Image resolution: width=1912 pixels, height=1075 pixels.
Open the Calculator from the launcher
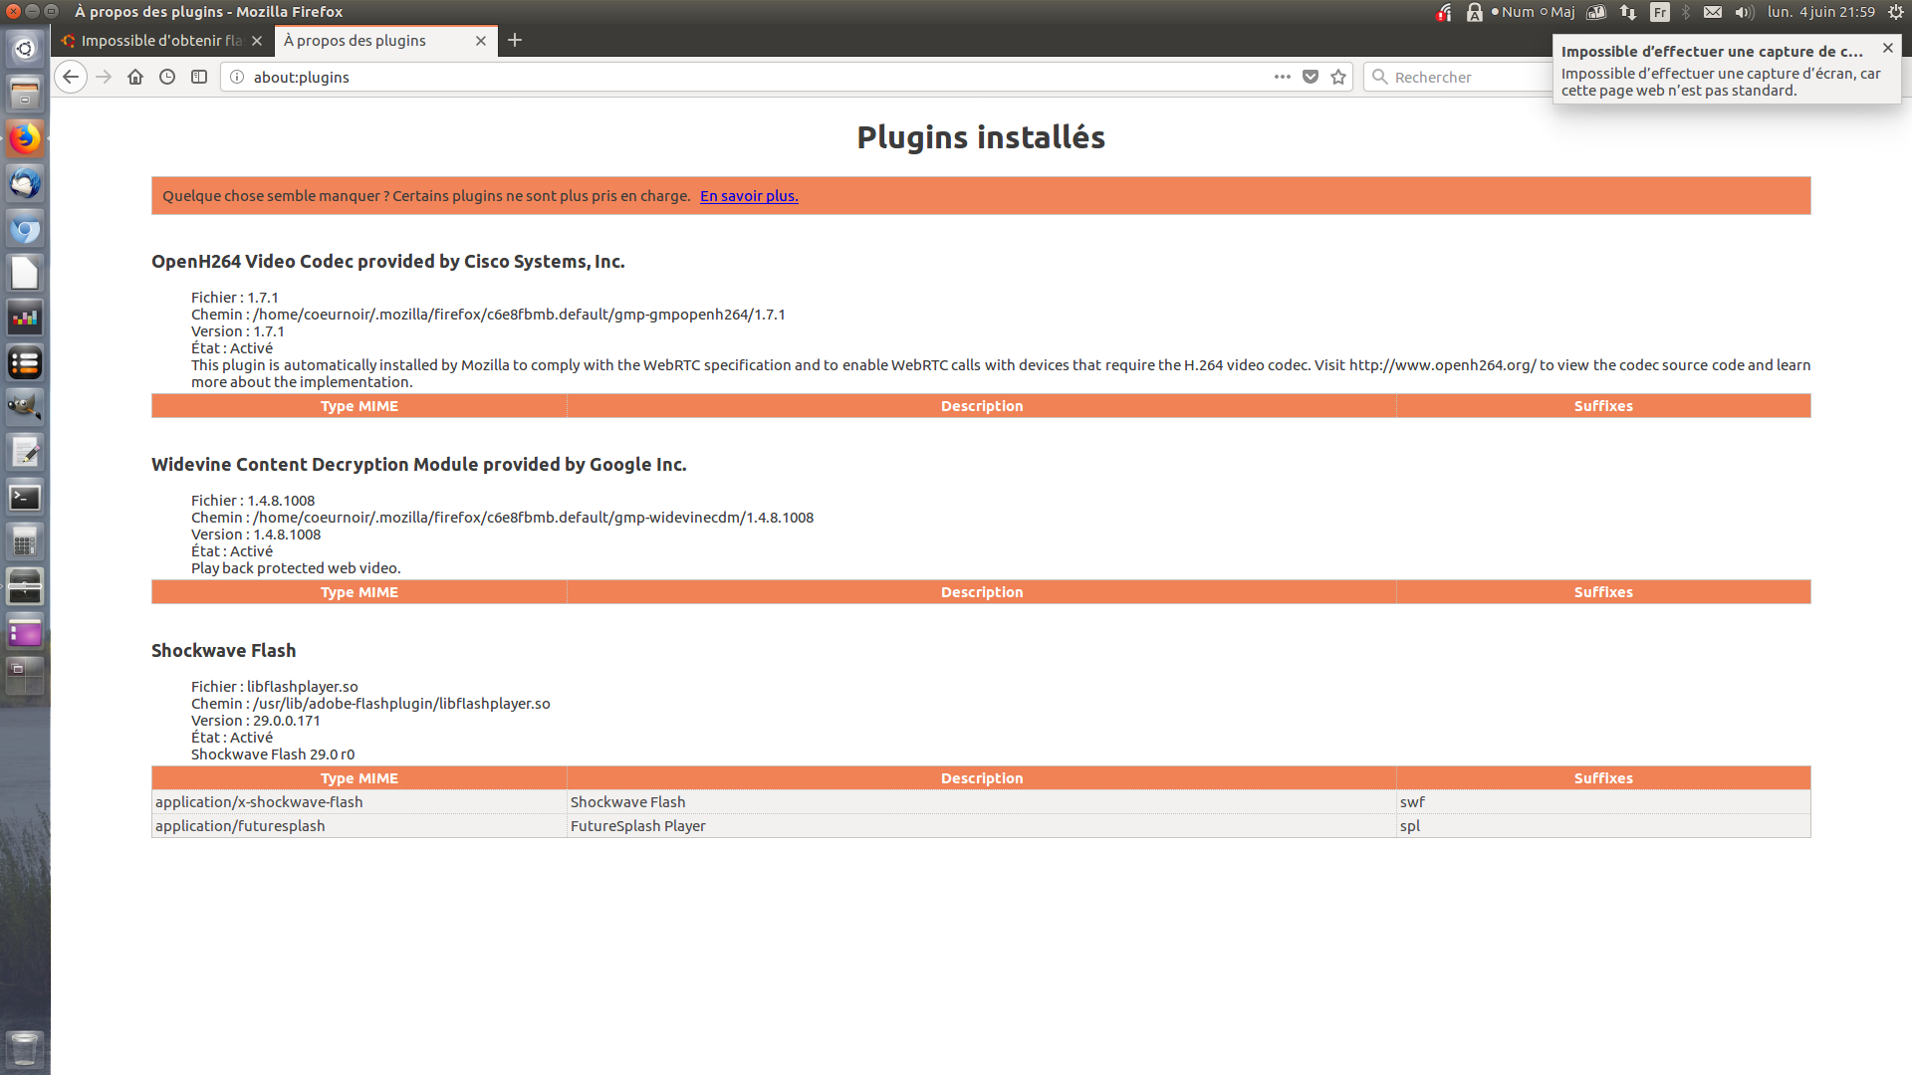(x=25, y=542)
